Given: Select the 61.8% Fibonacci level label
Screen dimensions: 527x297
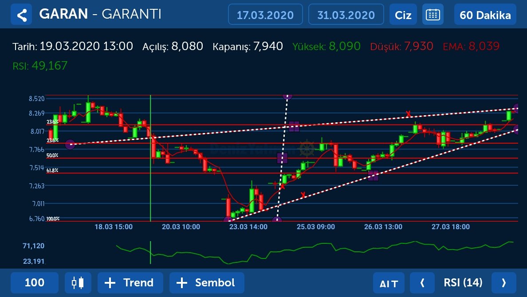Looking at the screenshot, I should click(x=52, y=170).
